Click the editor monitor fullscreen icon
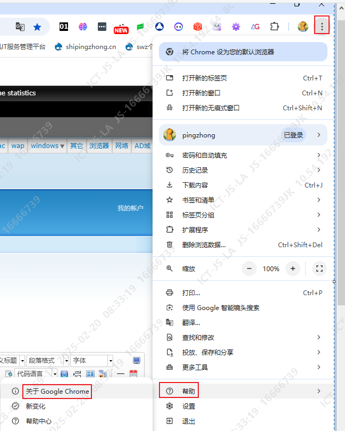This screenshot has height=431, width=345. pos(136,360)
